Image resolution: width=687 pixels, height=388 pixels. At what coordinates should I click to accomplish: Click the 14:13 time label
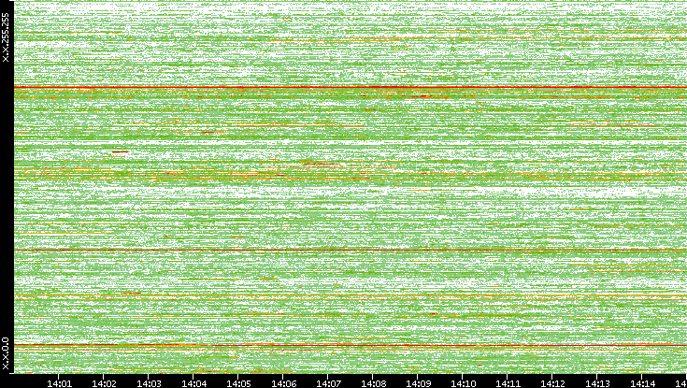597,383
